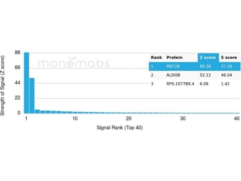
Task: Click the Z score column header
Action: [208, 57]
